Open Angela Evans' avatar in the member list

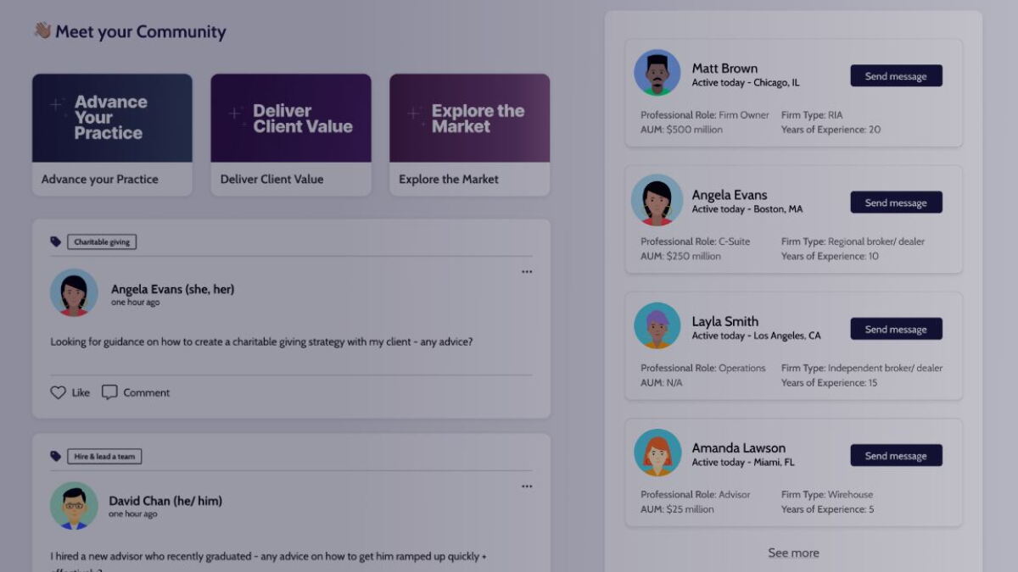tap(657, 200)
